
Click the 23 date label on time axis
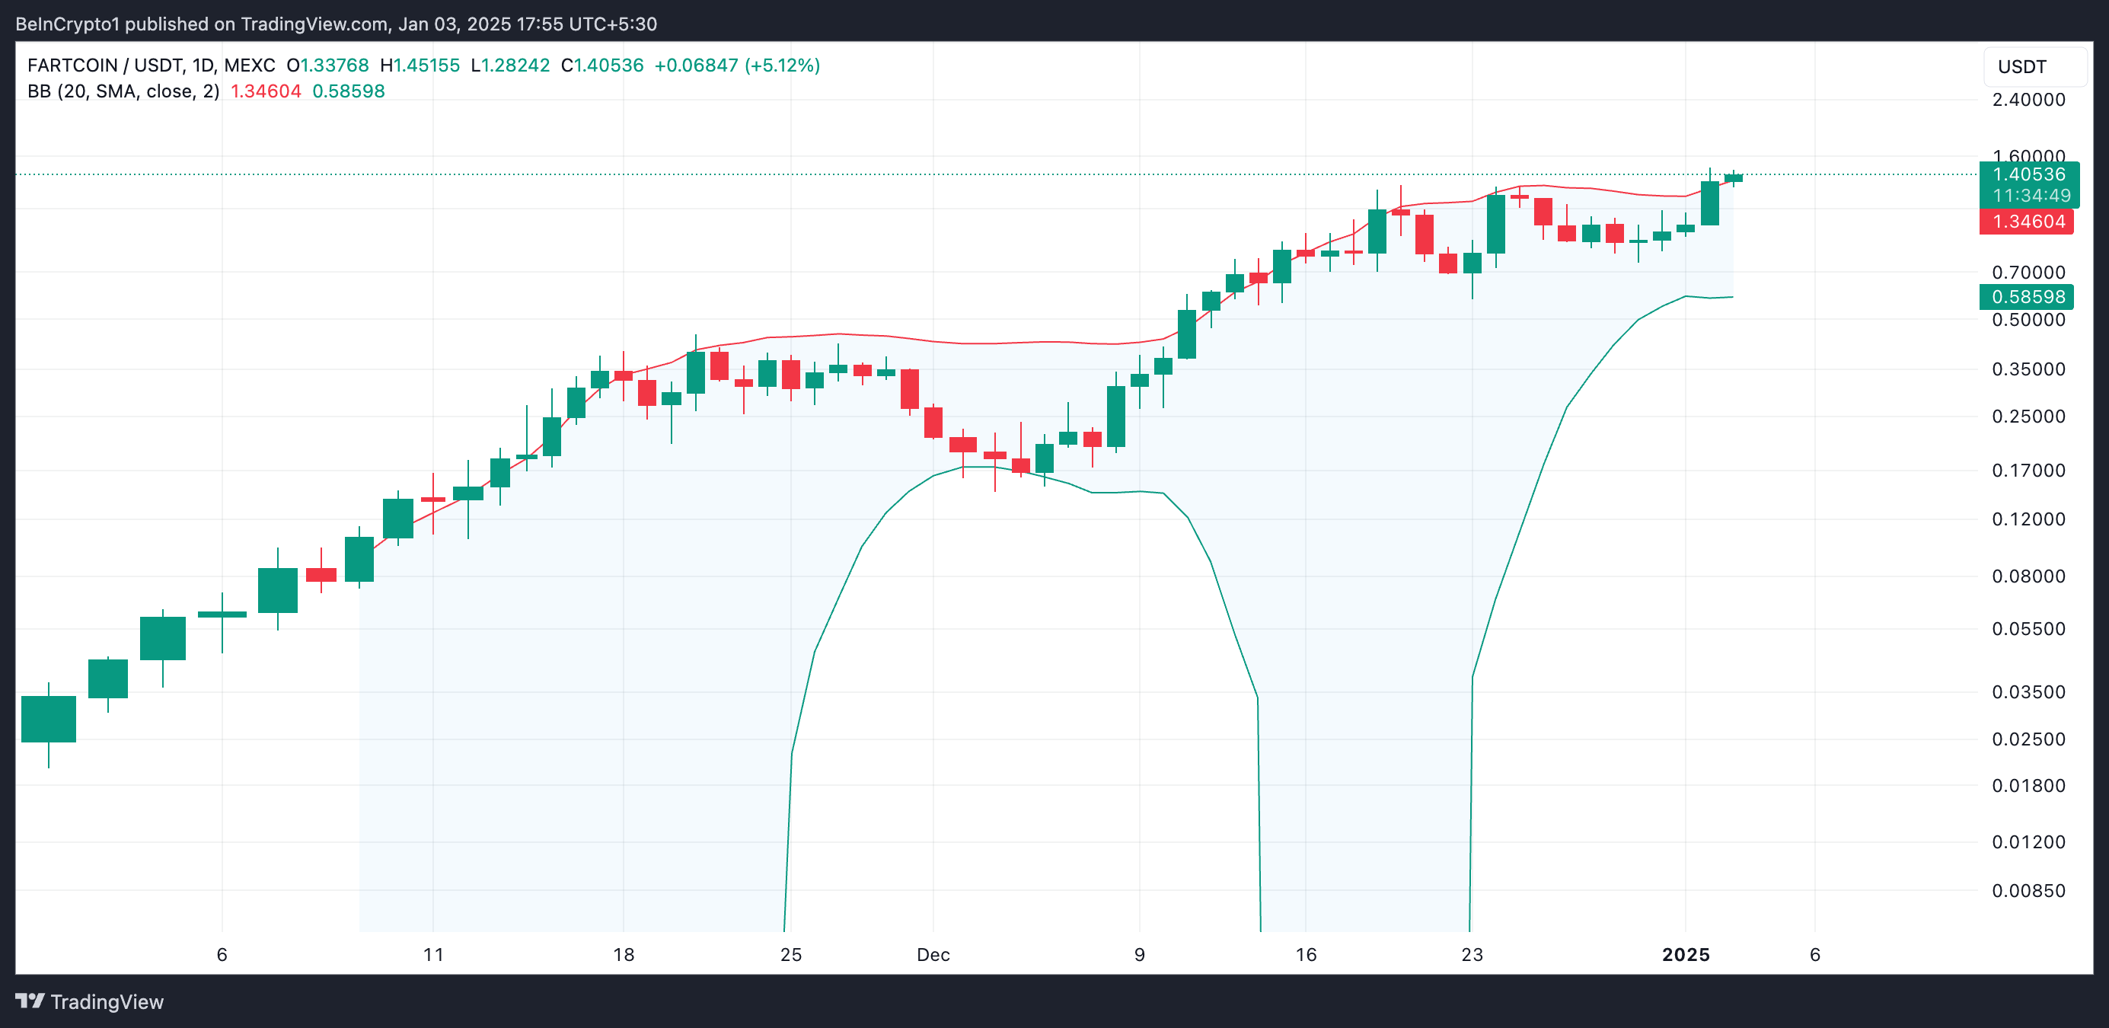tap(1471, 954)
